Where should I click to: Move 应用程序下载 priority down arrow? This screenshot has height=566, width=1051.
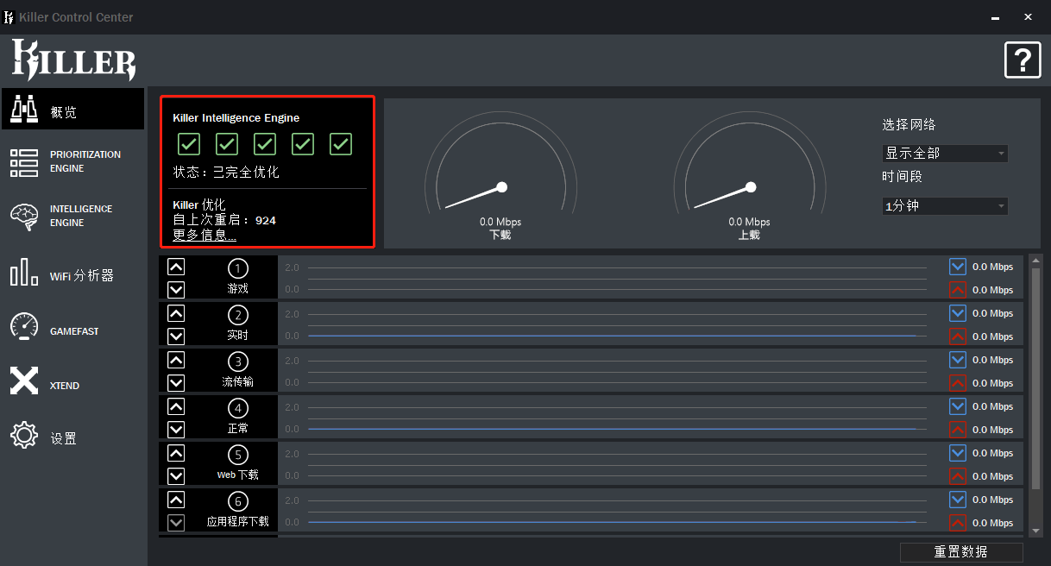[x=176, y=522]
